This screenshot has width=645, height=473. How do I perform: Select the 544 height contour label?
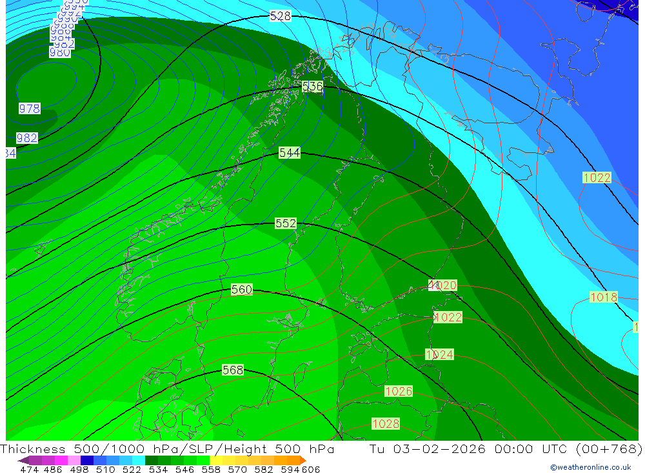click(290, 153)
